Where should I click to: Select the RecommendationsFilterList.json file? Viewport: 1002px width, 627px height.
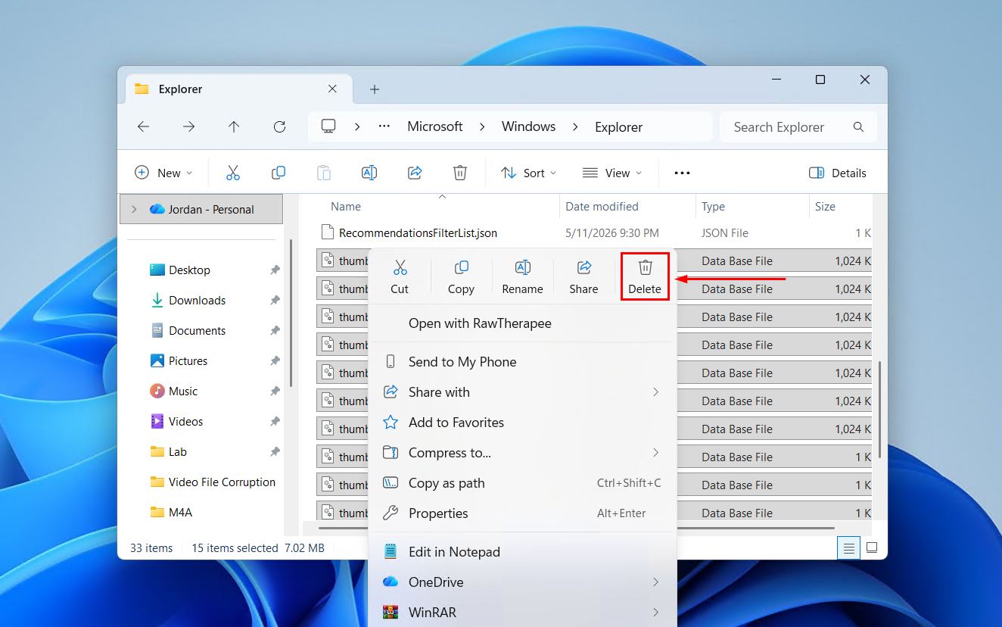418,233
